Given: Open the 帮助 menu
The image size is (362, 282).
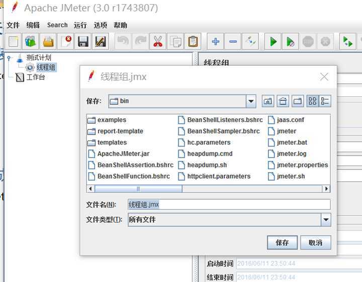Looking at the screenshot, I should [x=120, y=25].
